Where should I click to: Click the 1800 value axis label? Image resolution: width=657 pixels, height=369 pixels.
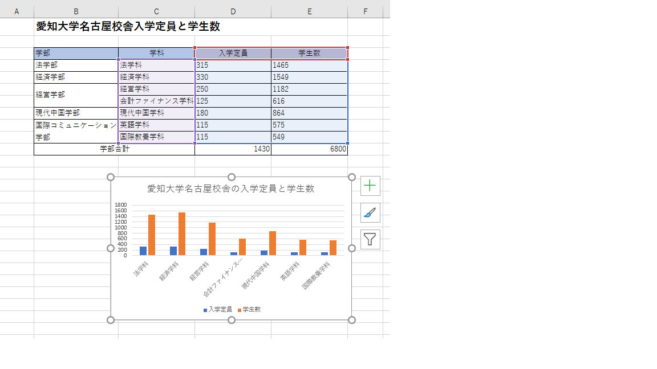(121, 205)
